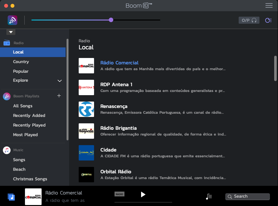Collapse the top panel with the down arrow
The height and width of the screenshot is (206, 278).
click(x=11, y=32)
